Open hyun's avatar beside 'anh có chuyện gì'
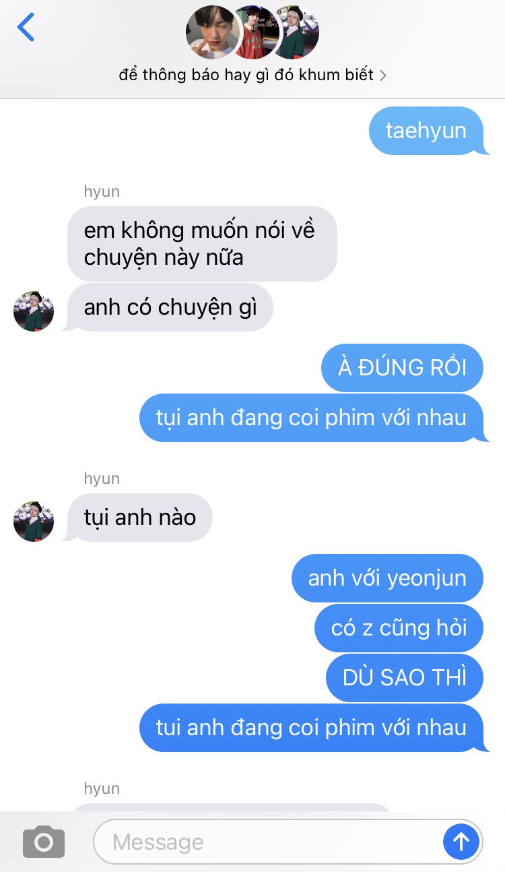The height and width of the screenshot is (872, 505). click(34, 311)
